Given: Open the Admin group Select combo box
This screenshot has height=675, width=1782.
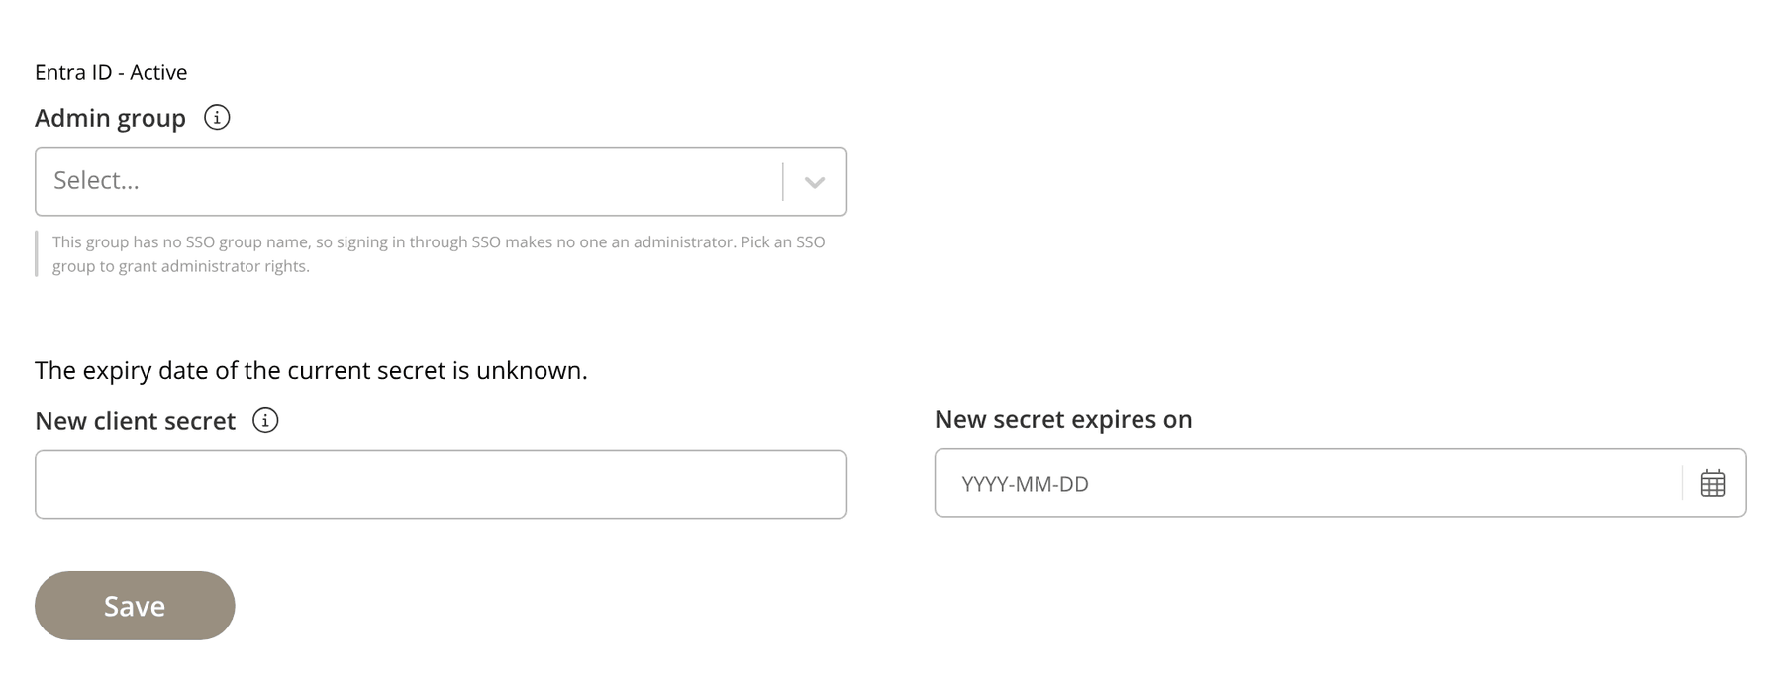Looking at the screenshot, I should point(441,182).
